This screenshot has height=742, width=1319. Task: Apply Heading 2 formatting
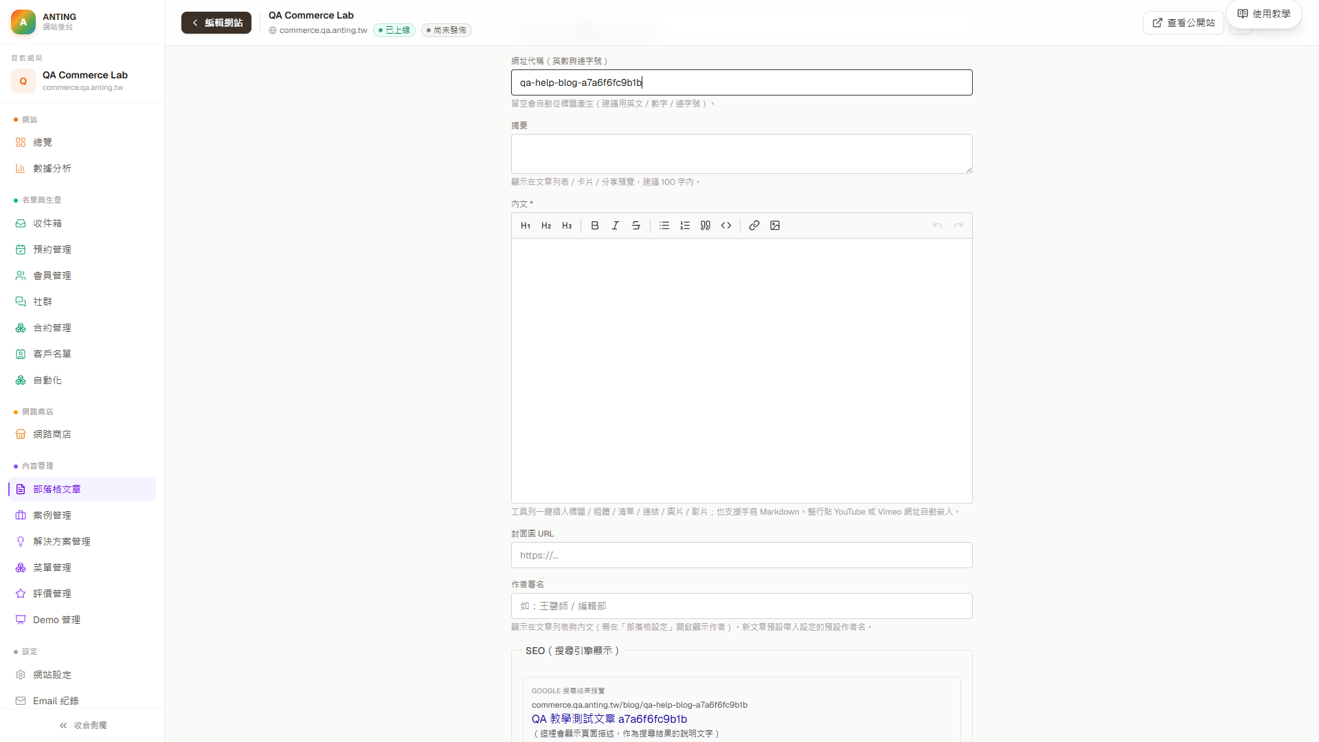tap(546, 225)
